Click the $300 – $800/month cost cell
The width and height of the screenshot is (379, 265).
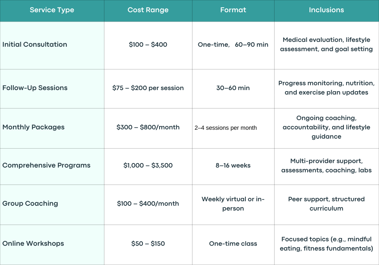click(x=148, y=128)
